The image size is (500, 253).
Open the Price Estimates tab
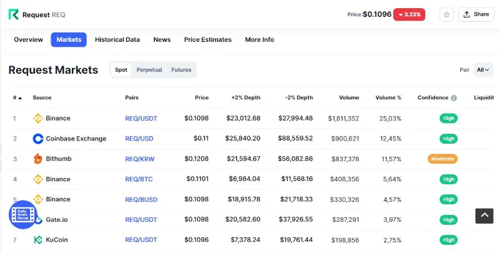pos(207,40)
